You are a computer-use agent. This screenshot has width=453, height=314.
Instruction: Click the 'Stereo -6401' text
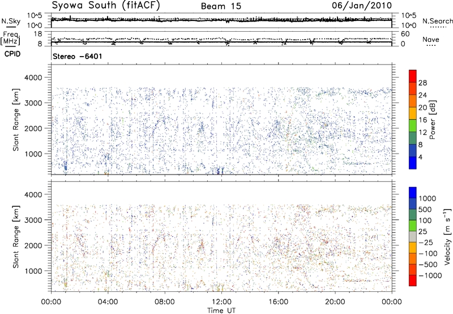pos(78,56)
